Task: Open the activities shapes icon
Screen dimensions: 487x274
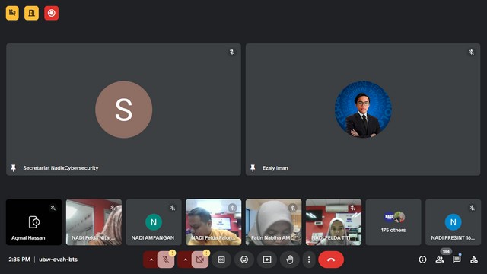Action: (x=474, y=260)
